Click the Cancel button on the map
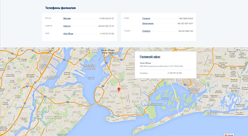 point(229,135)
